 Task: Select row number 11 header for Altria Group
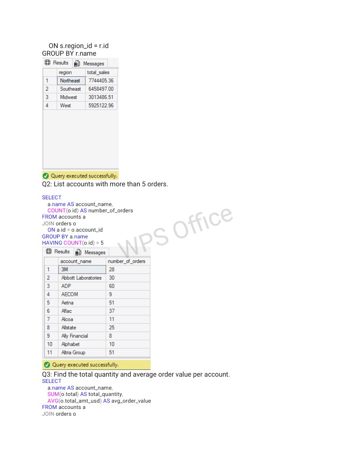[x=51, y=352]
